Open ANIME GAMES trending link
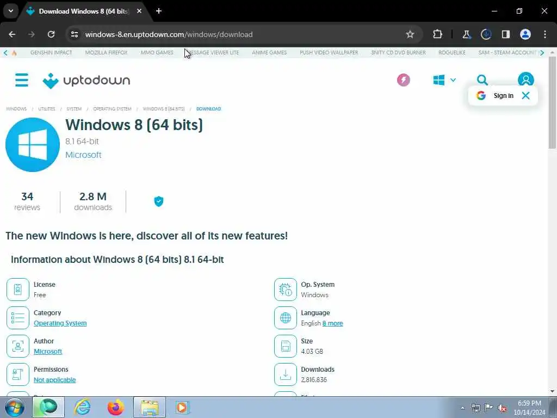557x418 pixels. pyautogui.click(x=269, y=52)
